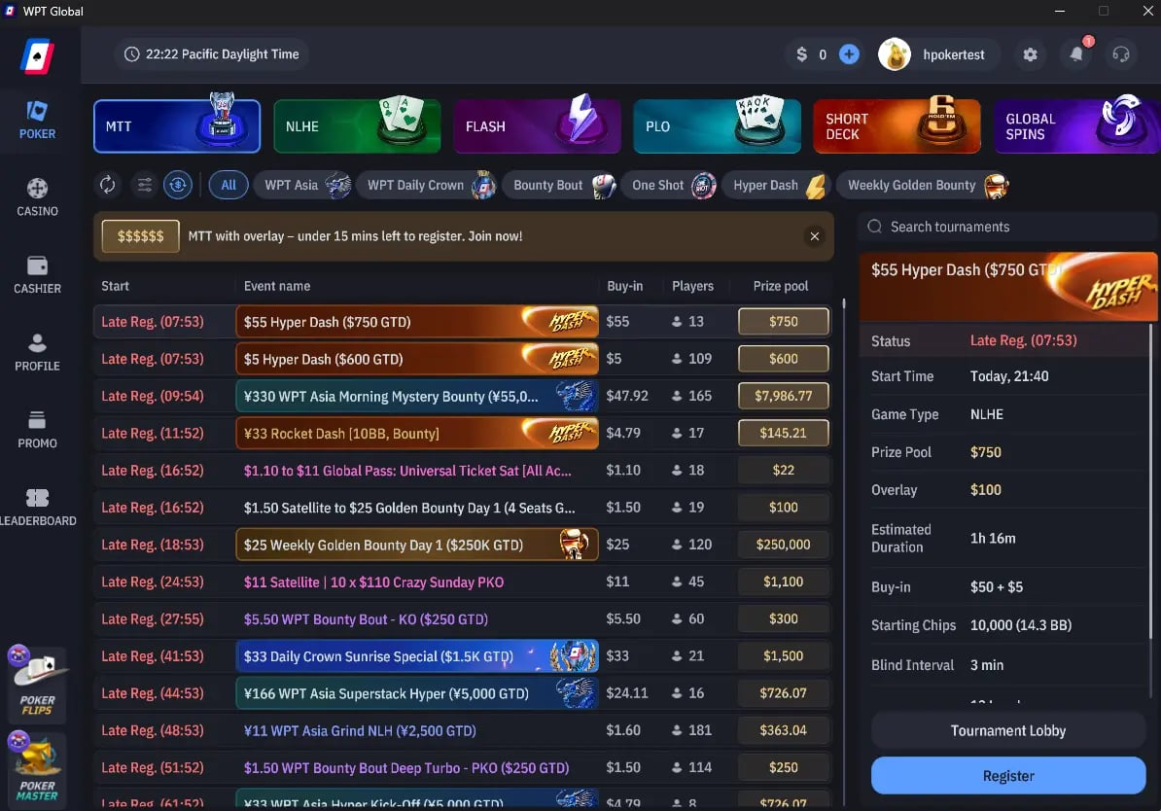Open the Global Spins tab
The height and width of the screenshot is (811, 1161).
click(1076, 125)
